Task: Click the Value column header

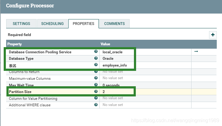Action: (105, 44)
